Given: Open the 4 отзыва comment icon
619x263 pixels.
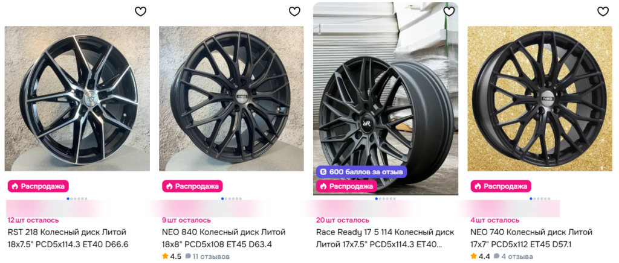Looking at the screenshot, I should pyautogui.click(x=496, y=256).
